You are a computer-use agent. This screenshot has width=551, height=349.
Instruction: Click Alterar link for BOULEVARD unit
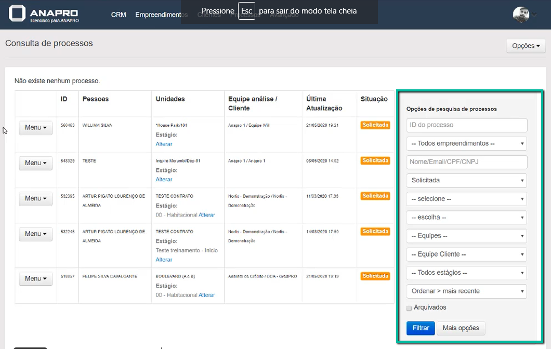tap(206, 295)
